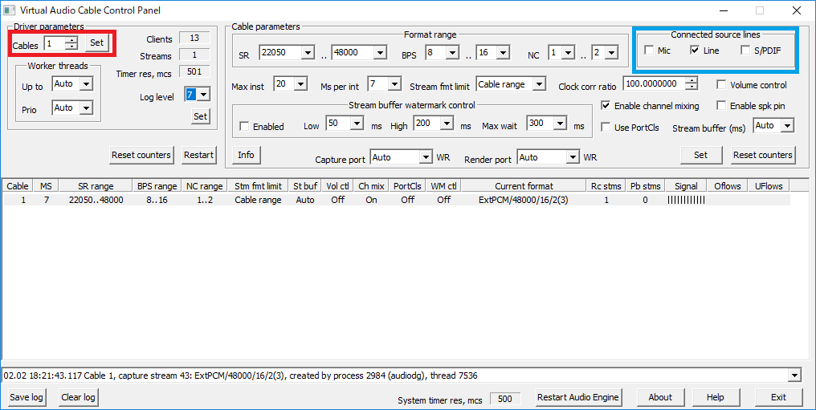The width and height of the screenshot is (816, 410).
Task: Enable watermark control Enabled checkbox
Action: [244, 127]
